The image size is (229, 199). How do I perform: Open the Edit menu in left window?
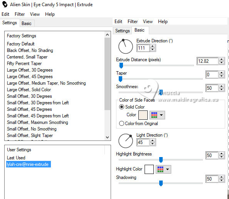[x=5, y=14]
